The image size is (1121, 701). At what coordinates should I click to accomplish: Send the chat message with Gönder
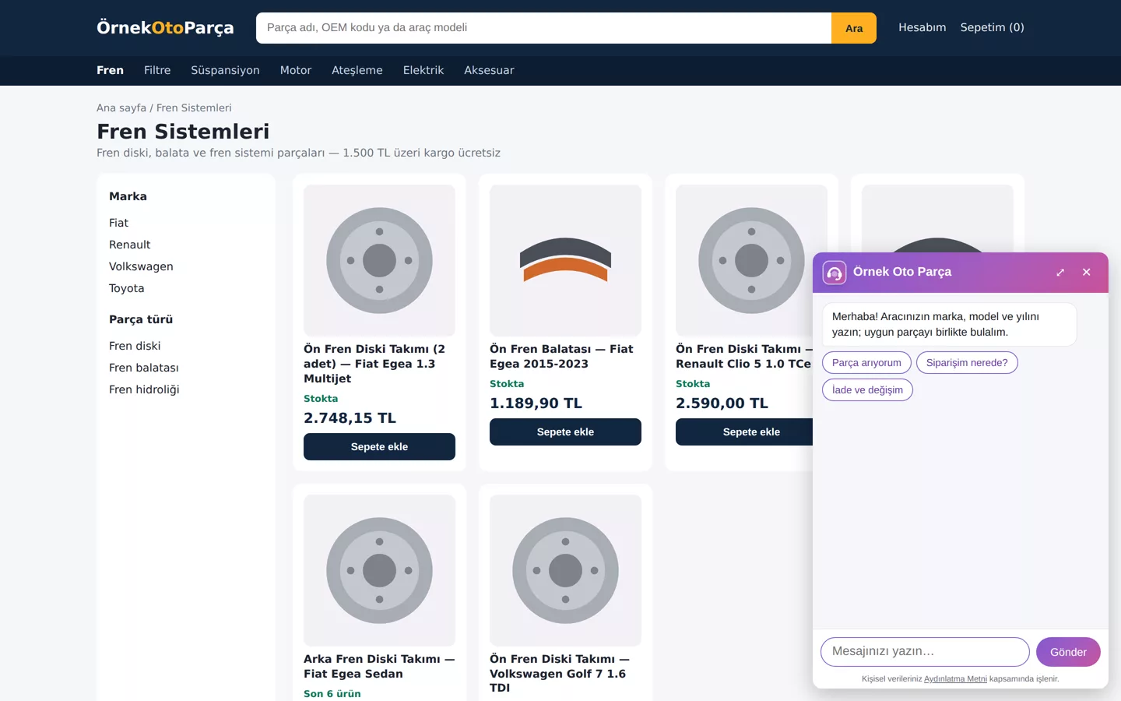(1068, 652)
